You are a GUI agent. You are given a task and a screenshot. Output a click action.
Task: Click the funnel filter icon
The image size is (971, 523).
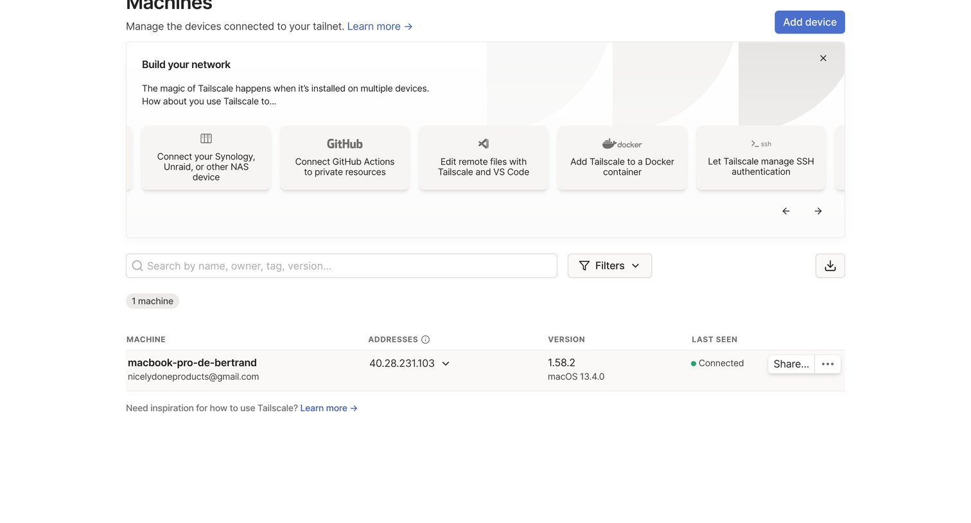(x=584, y=266)
